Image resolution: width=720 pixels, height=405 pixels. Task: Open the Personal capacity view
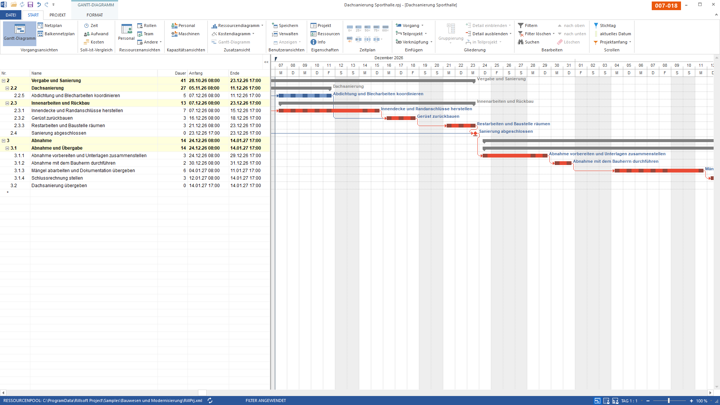point(183,25)
